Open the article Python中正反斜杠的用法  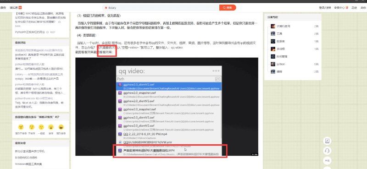pos(30,32)
